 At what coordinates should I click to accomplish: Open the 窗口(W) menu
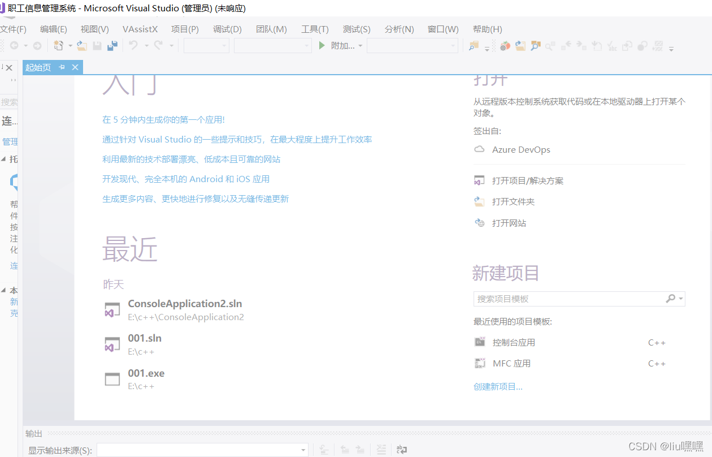point(443,29)
